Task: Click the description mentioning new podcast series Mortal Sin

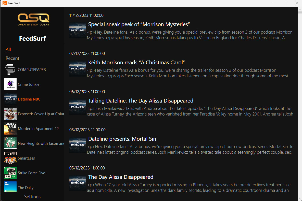Action: click(190, 149)
